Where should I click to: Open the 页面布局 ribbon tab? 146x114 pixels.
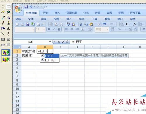click(72, 13)
